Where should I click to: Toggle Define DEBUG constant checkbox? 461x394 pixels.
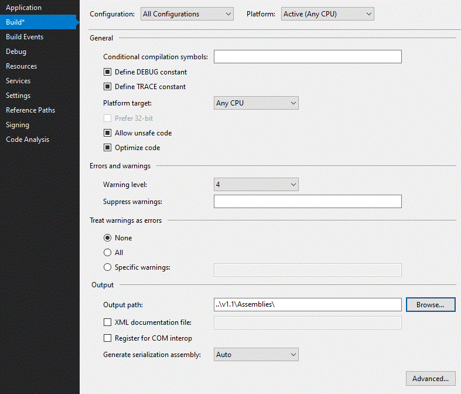108,72
